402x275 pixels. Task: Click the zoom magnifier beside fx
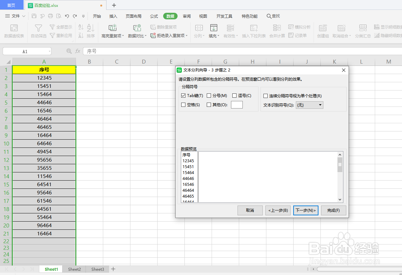click(x=69, y=51)
